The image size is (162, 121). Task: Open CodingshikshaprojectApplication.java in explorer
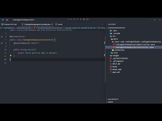(x=135, y=44)
